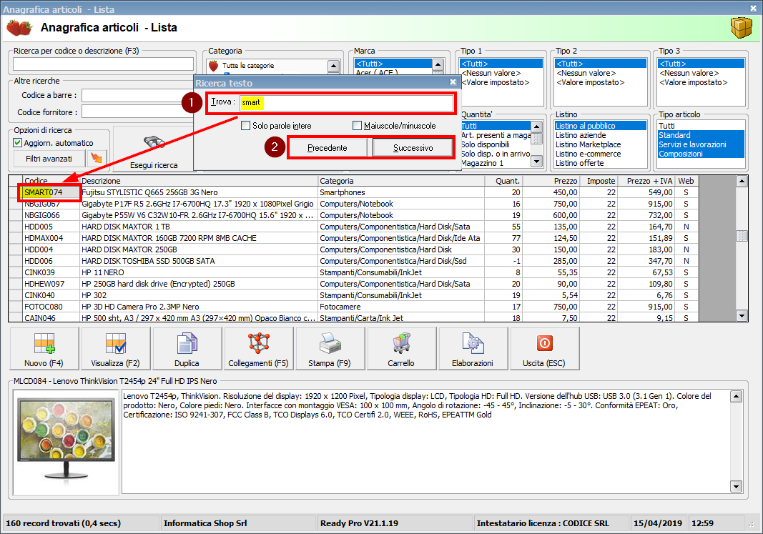The width and height of the screenshot is (763, 534).
Task: Click the Stampa (F9) printer icon
Action: [x=330, y=343]
